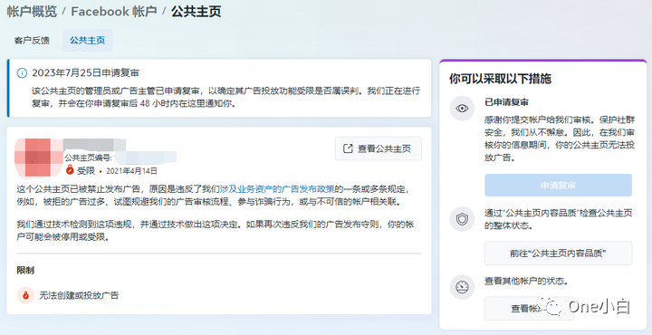The height and width of the screenshot is (335, 652).
Task: Open the 涉及业务资产的广告发布政策 link
Action: tap(277, 189)
